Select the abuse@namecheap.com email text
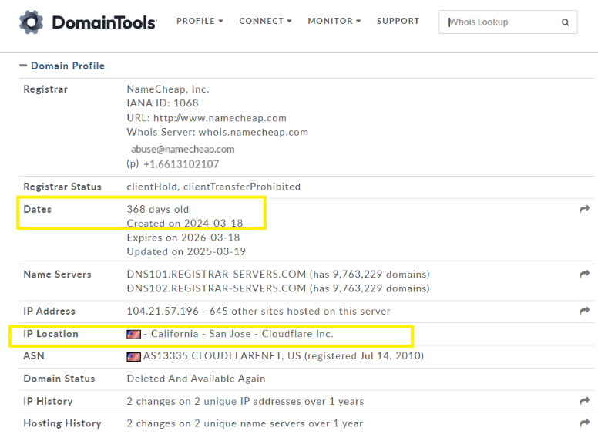Image resolution: width=598 pixels, height=438 pixels. click(183, 149)
